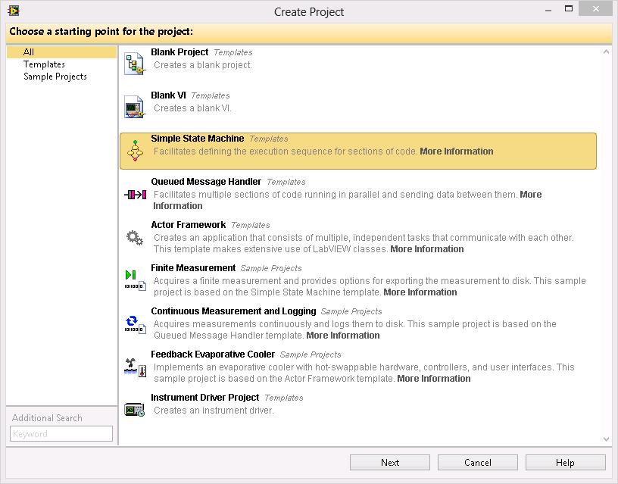Open Help for project creation
Screen dimensions: 618x484
tap(565, 462)
